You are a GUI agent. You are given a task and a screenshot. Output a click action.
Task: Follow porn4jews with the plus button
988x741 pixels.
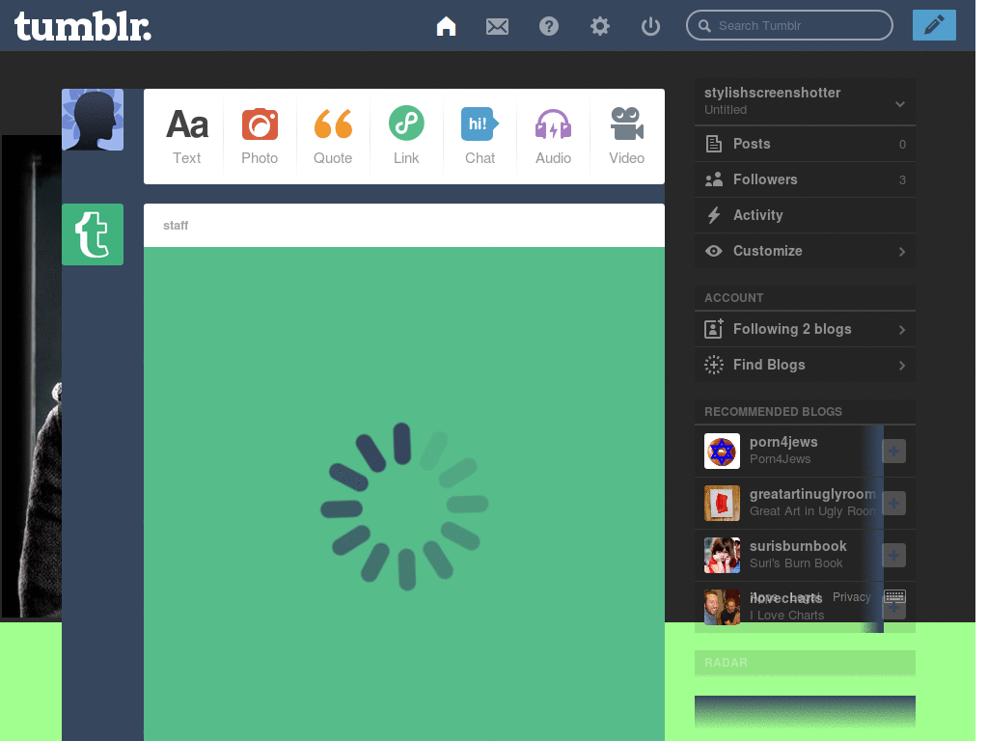pyautogui.click(x=894, y=452)
